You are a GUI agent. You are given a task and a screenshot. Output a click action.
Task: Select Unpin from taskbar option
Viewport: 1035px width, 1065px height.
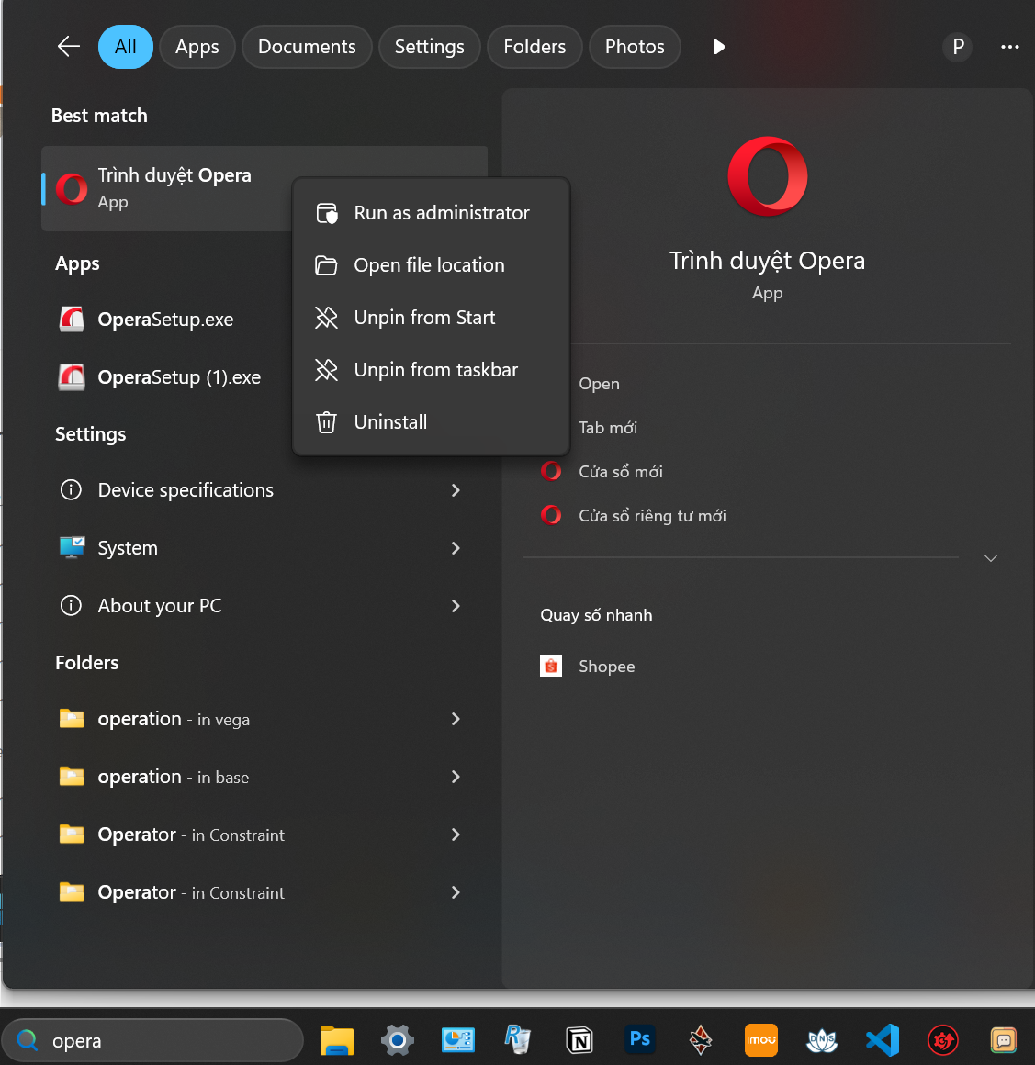435,370
